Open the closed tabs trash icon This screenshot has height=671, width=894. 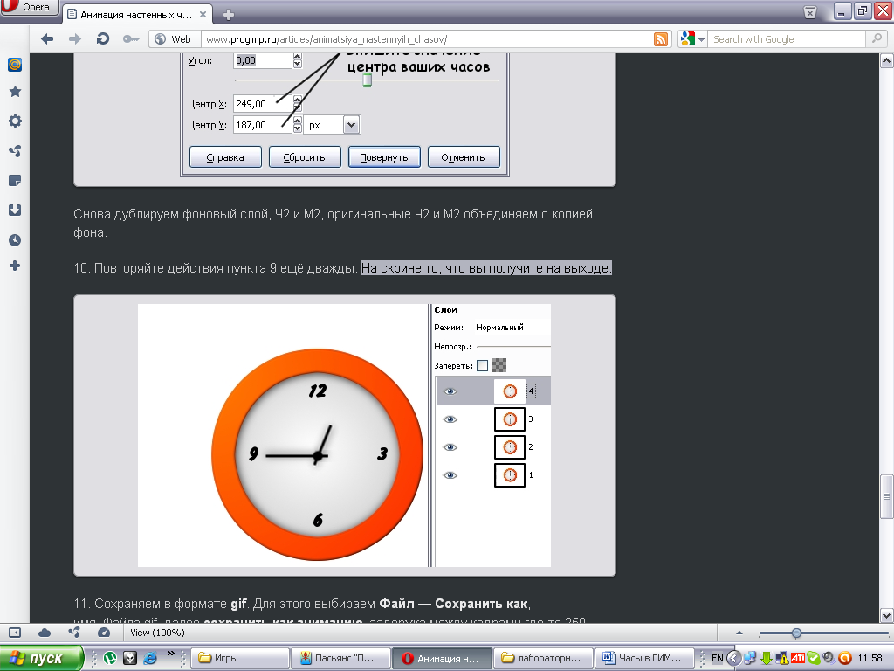tap(809, 12)
